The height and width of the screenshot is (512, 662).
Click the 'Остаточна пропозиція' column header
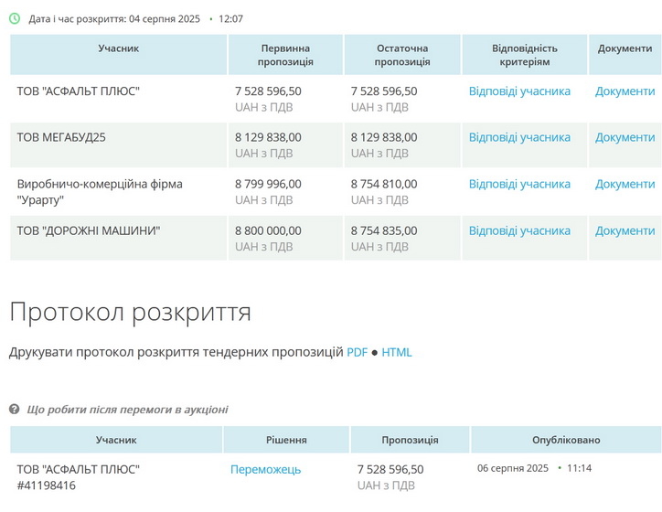[401, 55]
